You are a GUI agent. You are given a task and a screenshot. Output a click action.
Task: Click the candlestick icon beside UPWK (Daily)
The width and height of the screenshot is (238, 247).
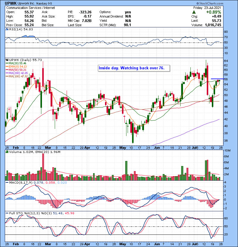pos(7,60)
